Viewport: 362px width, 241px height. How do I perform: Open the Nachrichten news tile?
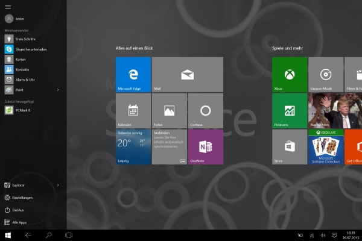point(335,111)
